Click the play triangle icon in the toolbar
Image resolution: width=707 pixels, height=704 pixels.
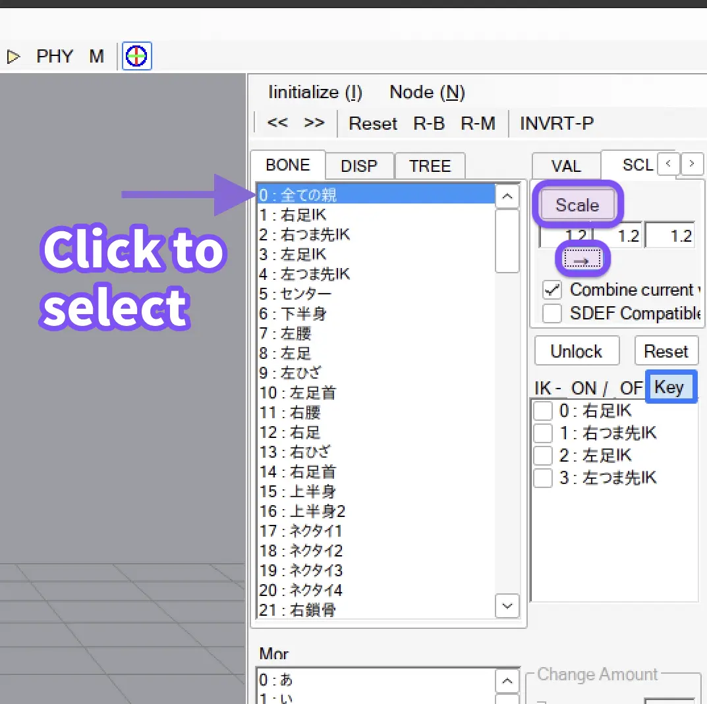tap(13, 57)
